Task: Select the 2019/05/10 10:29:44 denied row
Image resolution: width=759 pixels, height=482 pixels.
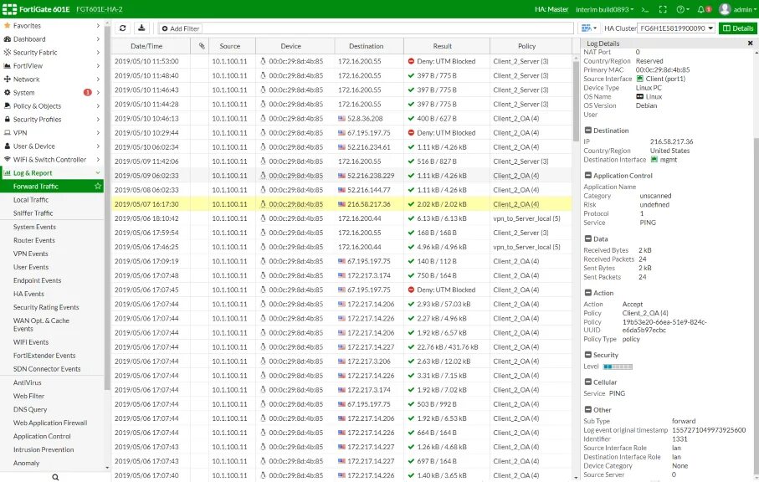Action: tap(341, 132)
